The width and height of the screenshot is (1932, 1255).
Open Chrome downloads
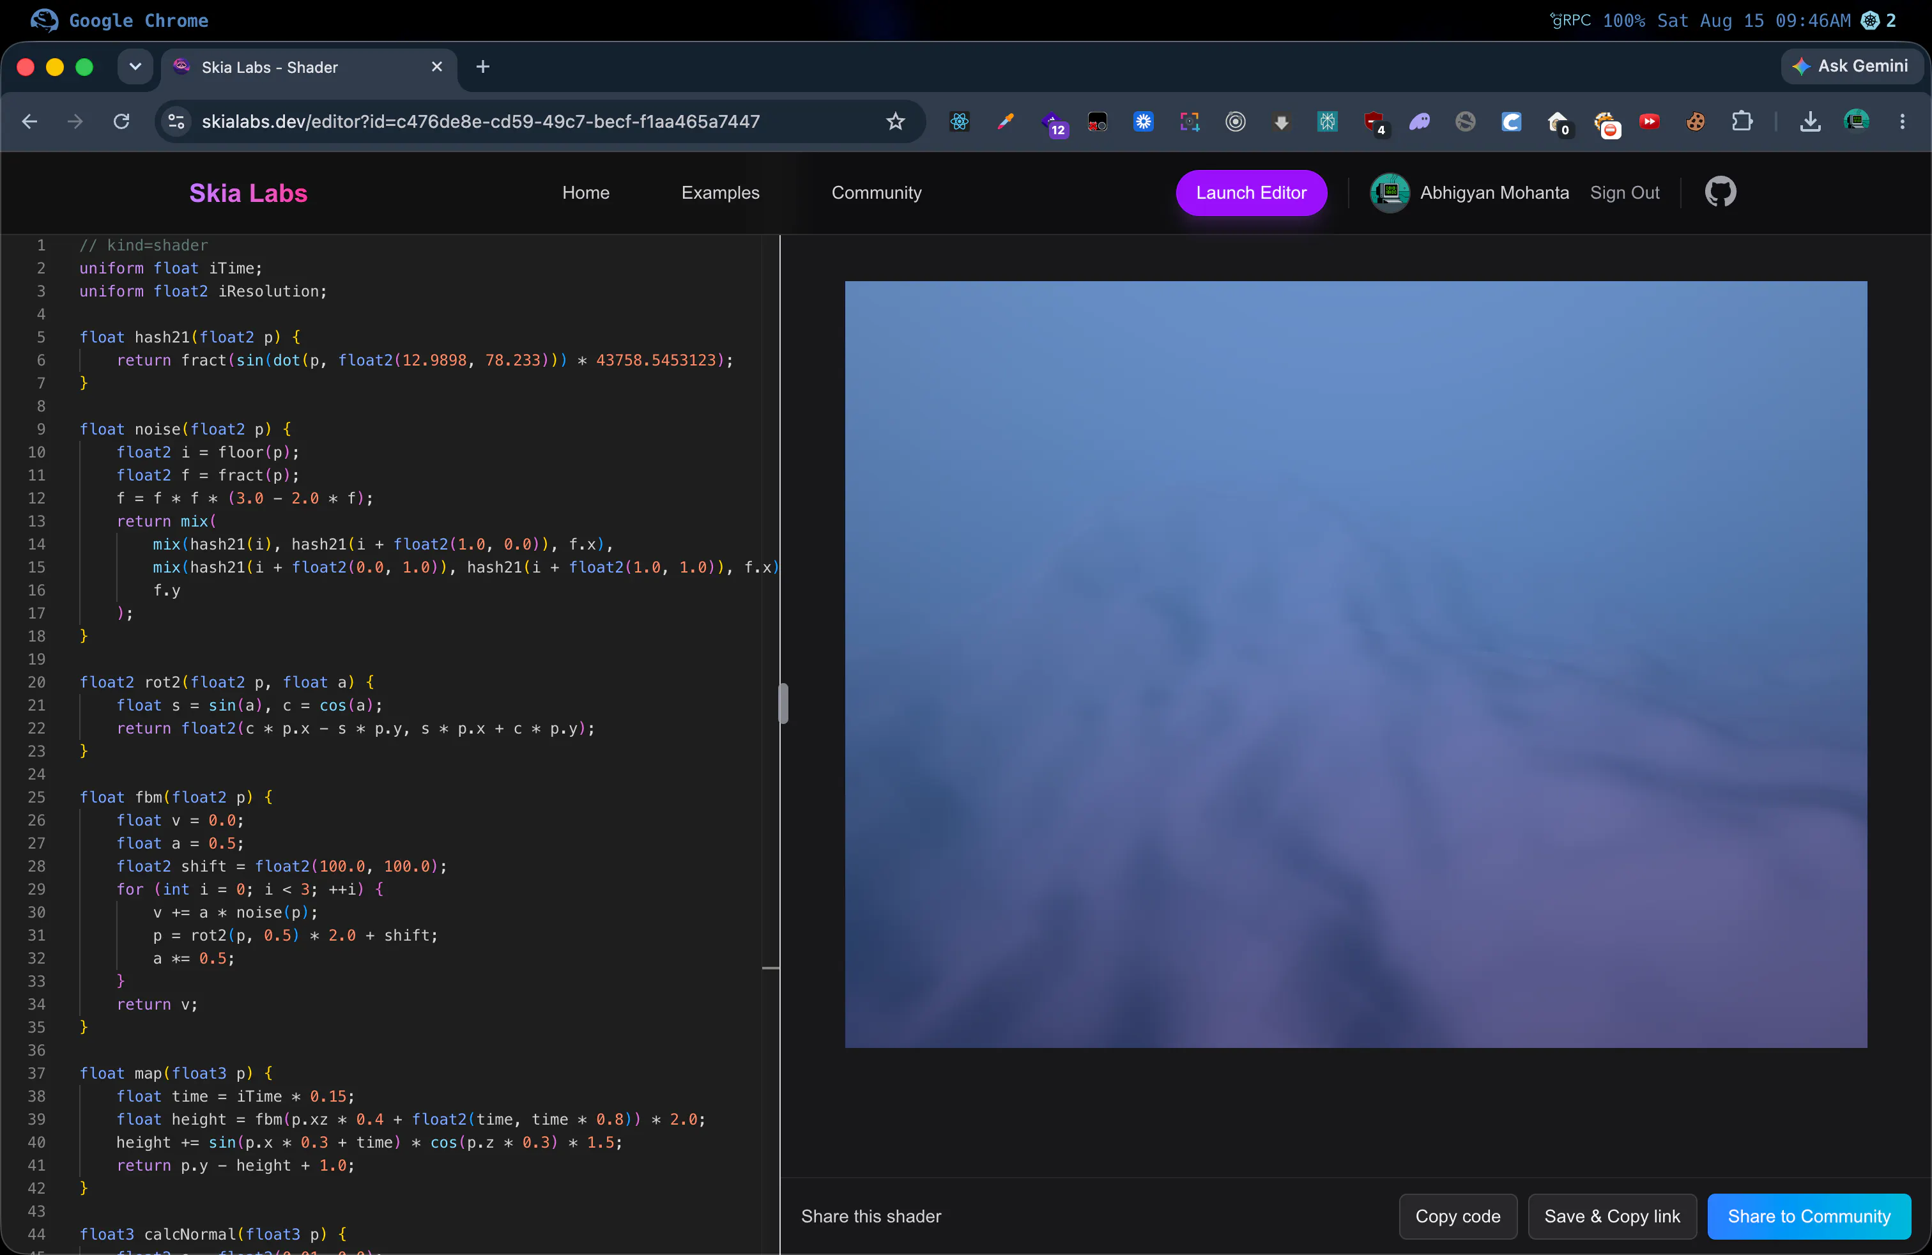tap(1809, 122)
